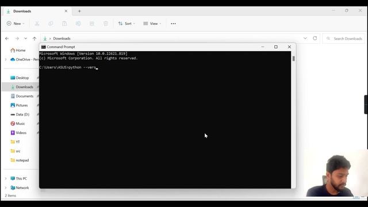Image resolution: width=368 pixels, height=207 pixels.
Task: Open Desktop in the navigation pane
Action: pos(20,78)
